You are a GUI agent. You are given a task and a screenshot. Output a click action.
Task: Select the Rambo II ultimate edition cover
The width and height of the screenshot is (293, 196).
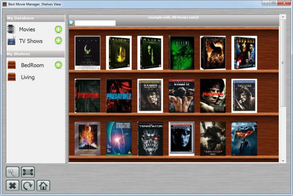[x=150, y=96]
